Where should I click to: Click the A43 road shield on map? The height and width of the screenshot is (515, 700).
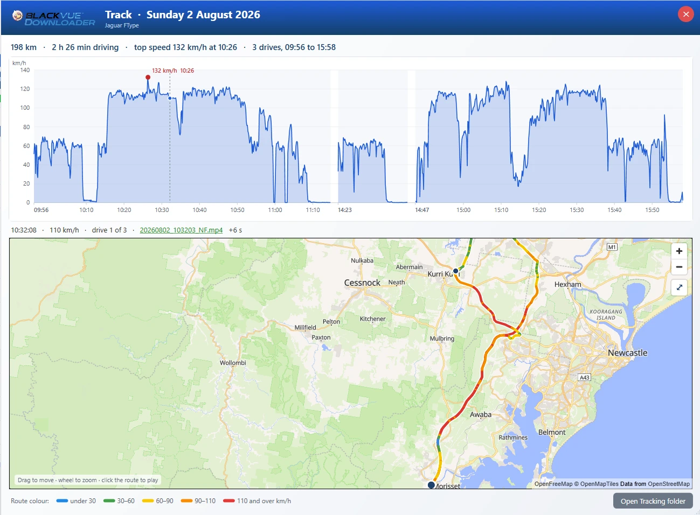[x=585, y=377]
